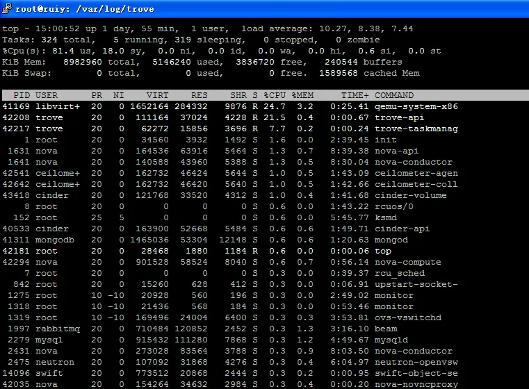The image size is (529, 389).
Task: Click the 324 total tasks value
Action: [49, 40]
